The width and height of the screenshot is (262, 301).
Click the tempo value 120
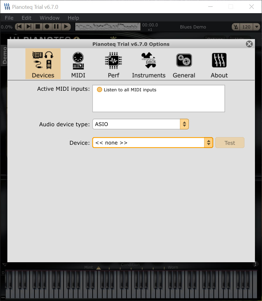[x=246, y=27]
